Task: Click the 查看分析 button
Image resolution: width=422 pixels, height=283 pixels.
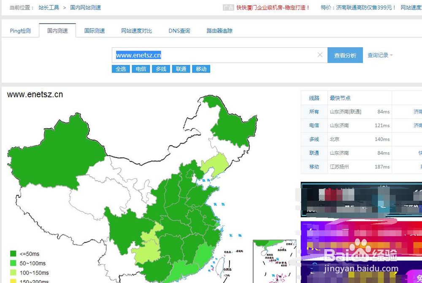Action: (x=345, y=55)
